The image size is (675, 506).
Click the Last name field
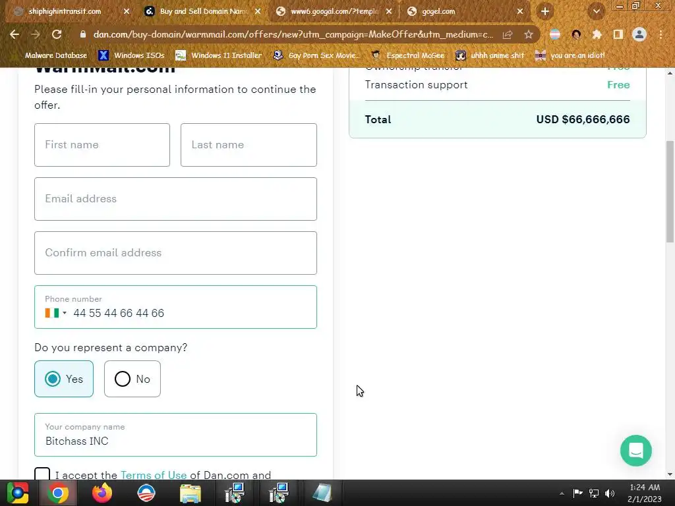[x=249, y=145]
